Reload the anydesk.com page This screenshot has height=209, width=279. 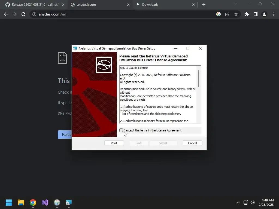tap(23, 14)
